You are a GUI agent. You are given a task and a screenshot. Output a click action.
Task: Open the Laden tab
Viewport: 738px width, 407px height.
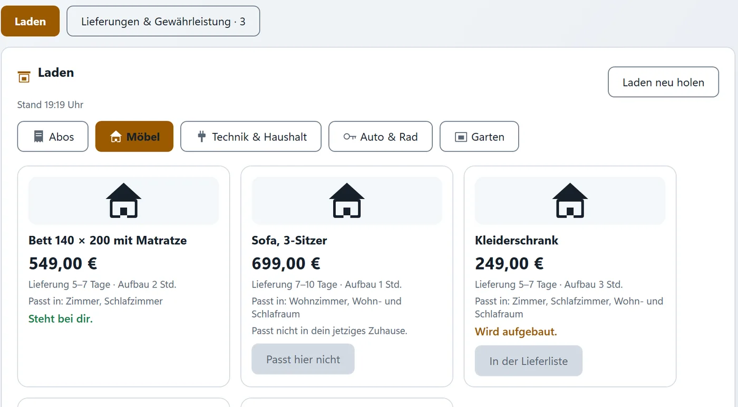(30, 22)
